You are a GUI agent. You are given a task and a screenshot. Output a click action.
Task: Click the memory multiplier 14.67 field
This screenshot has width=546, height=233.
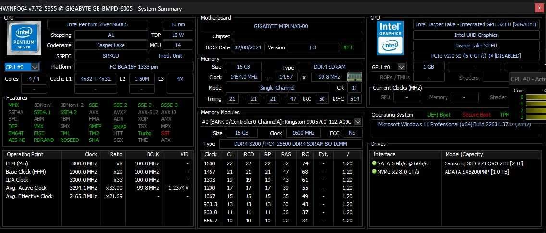[286, 77]
